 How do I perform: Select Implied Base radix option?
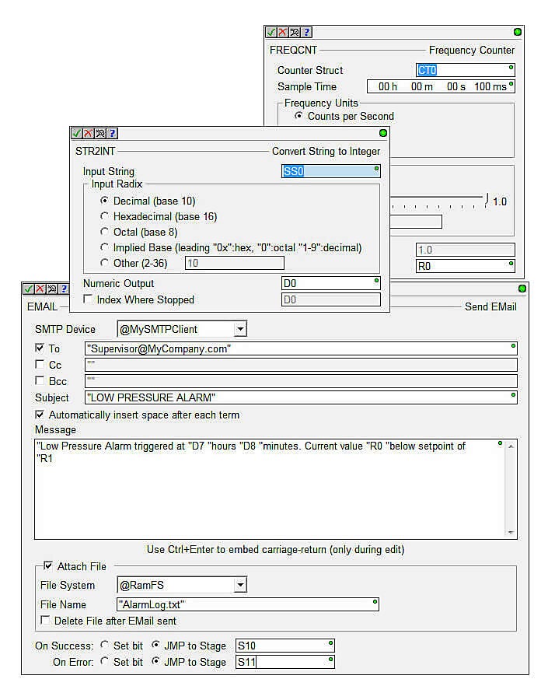104,247
